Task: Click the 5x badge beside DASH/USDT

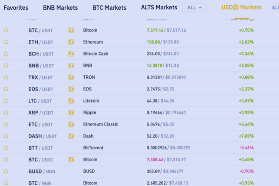Action: [71, 136]
